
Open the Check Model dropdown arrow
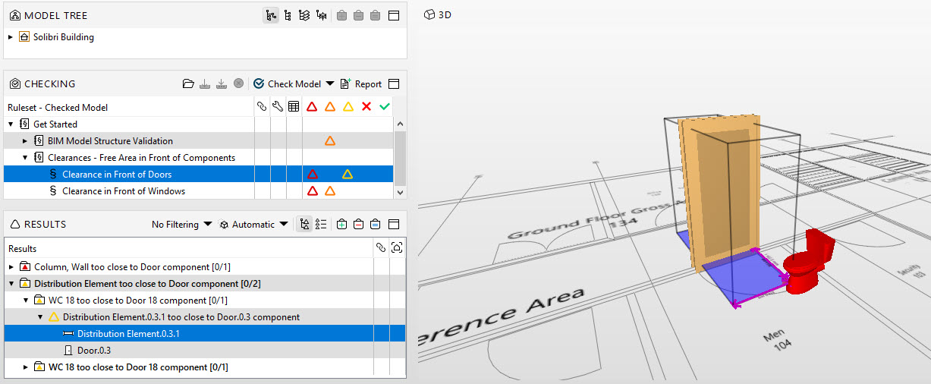(330, 84)
